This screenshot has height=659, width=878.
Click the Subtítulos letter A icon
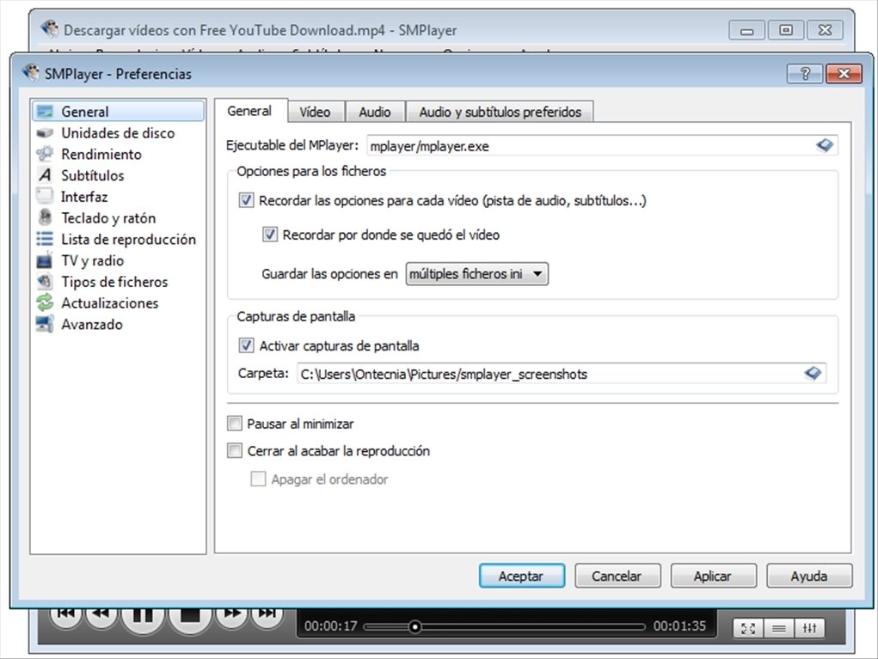coord(44,175)
